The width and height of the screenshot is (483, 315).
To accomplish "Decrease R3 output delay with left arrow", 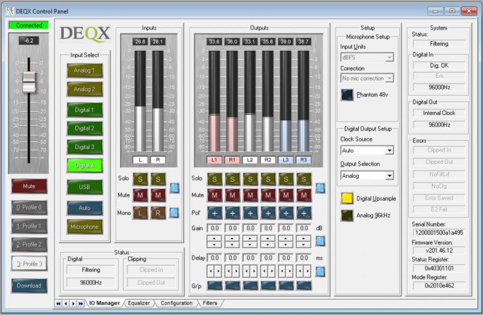I will (x=299, y=271).
